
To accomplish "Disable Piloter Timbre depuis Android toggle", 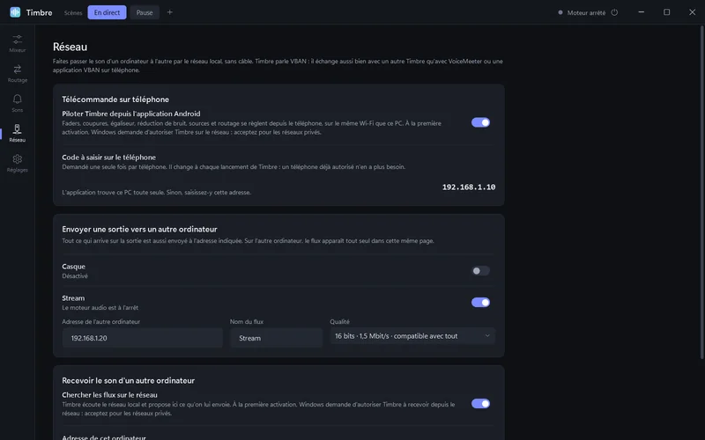I will [x=480, y=122].
